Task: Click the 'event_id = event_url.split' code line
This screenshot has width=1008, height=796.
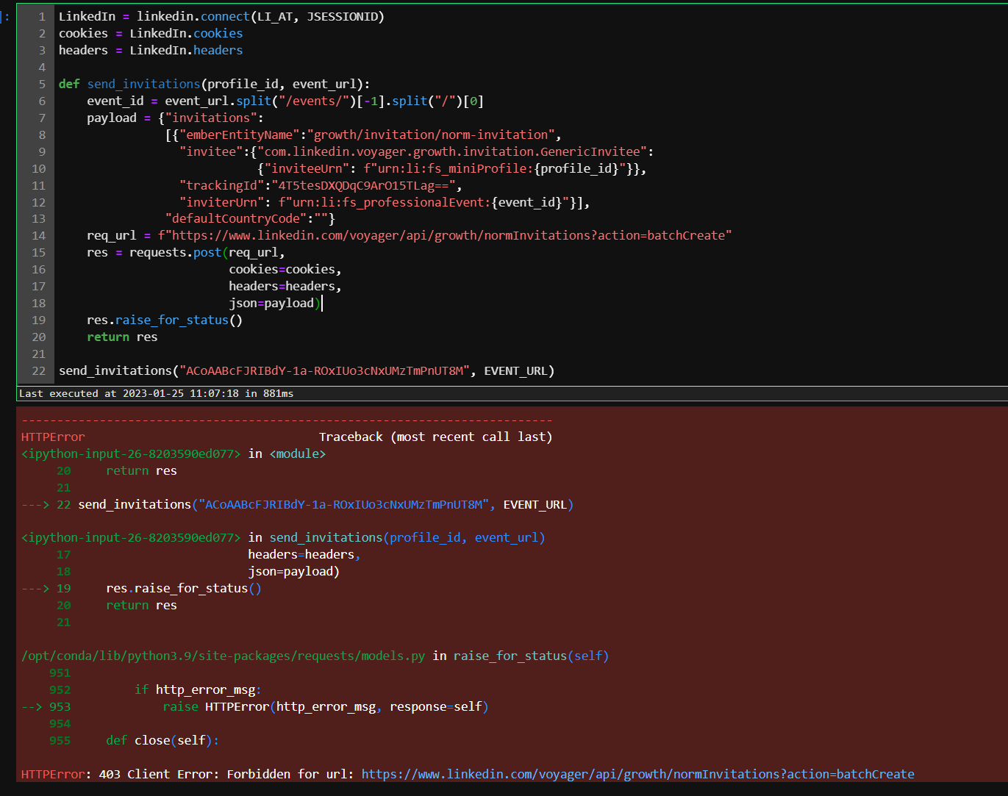Action: [x=285, y=101]
